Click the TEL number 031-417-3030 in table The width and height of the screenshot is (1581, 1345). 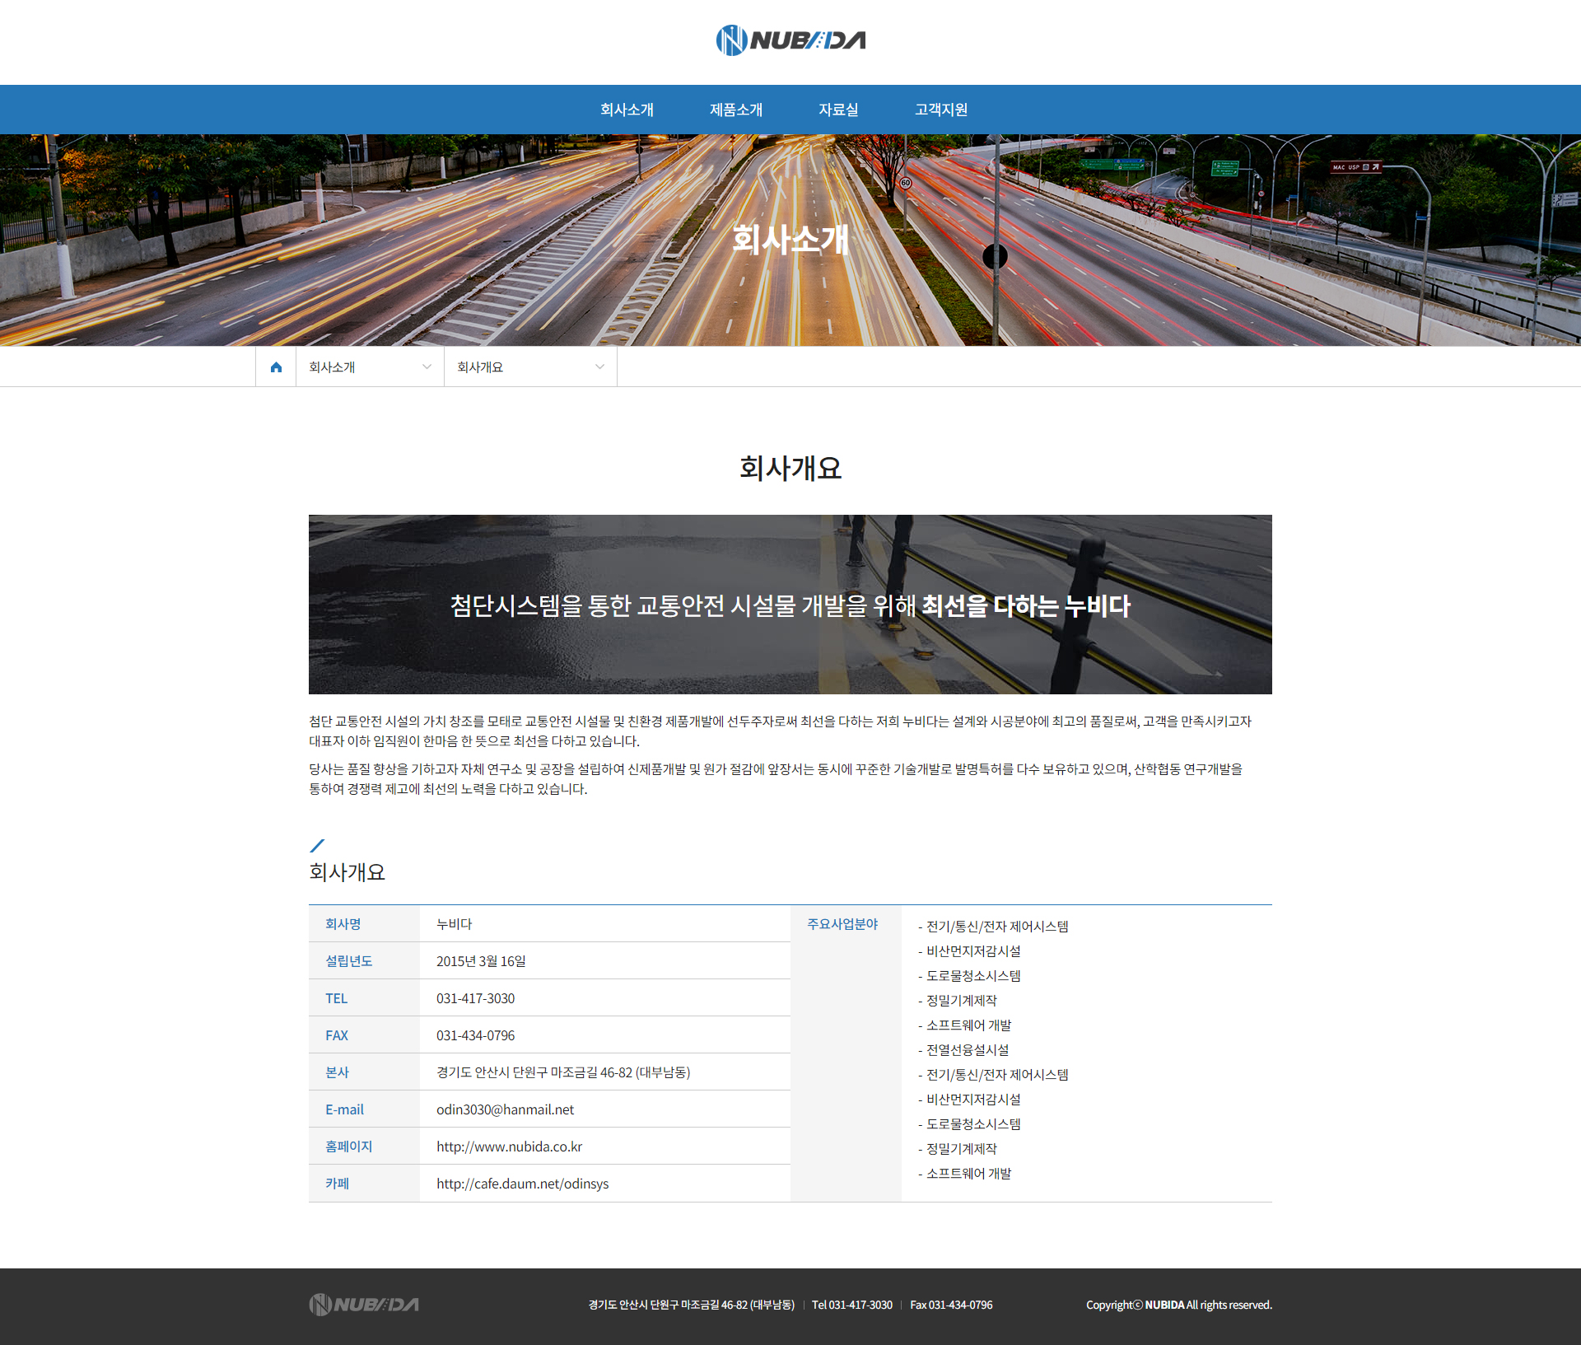475,998
